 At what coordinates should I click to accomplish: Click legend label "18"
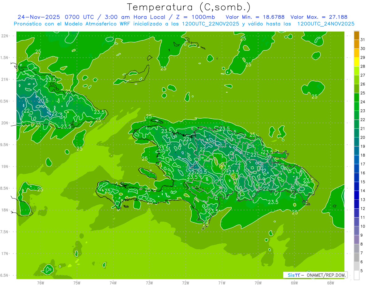point(363,155)
